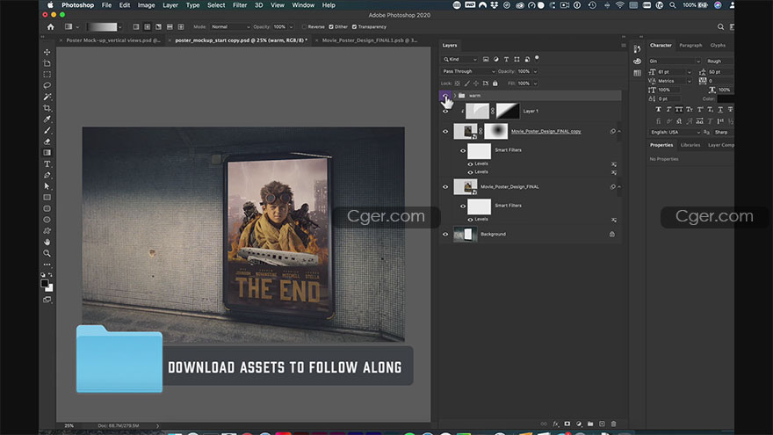Filter layers by pixel layers
The height and width of the screenshot is (435, 773).
[x=486, y=59]
